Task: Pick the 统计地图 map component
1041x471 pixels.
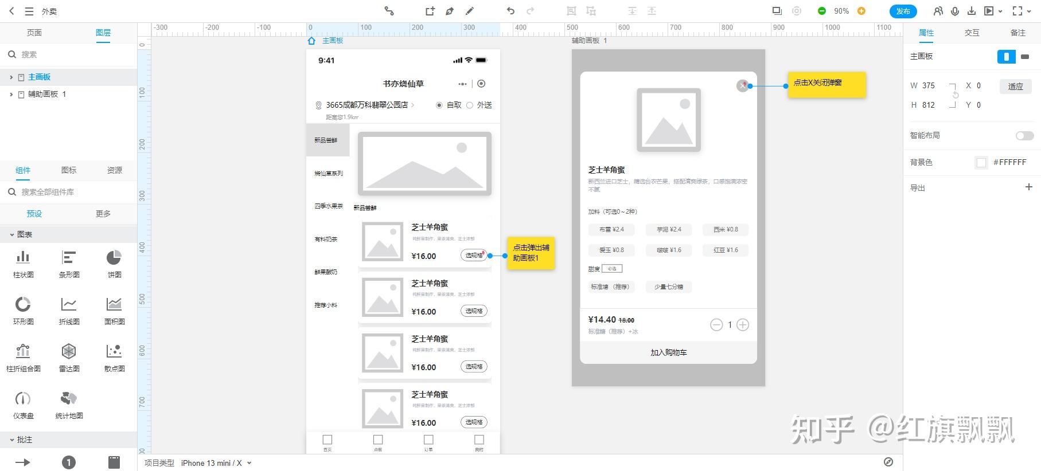Action: (69, 404)
